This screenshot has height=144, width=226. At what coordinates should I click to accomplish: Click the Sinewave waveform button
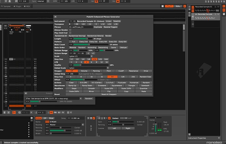coord(102,85)
